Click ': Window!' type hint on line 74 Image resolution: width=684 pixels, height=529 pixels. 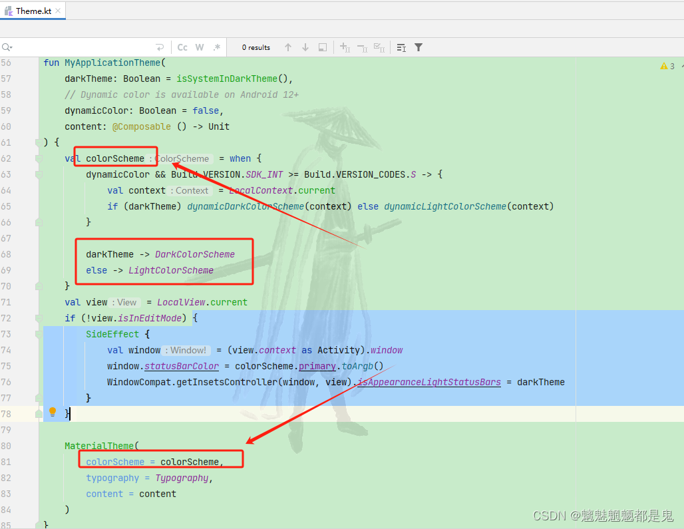pyautogui.click(x=187, y=350)
